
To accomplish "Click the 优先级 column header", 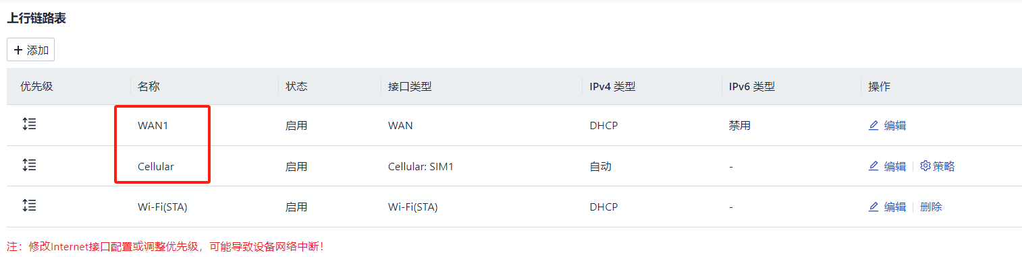I will pos(36,86).
